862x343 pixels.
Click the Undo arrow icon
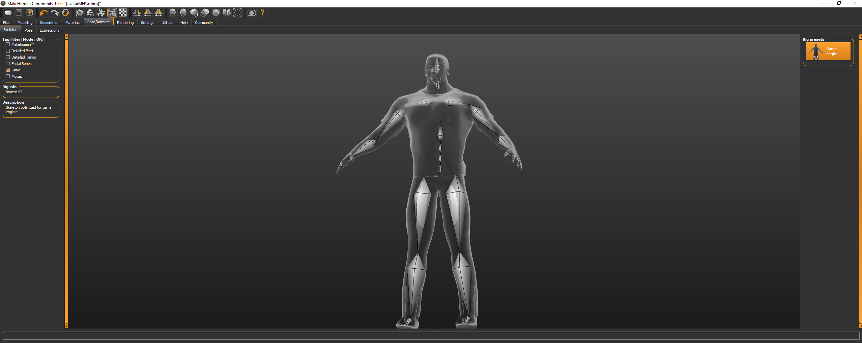point(44,13)
